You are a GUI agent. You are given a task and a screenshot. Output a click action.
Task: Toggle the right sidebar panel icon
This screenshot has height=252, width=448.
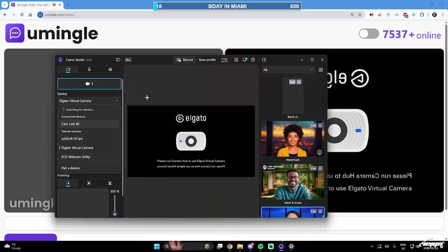264,60
